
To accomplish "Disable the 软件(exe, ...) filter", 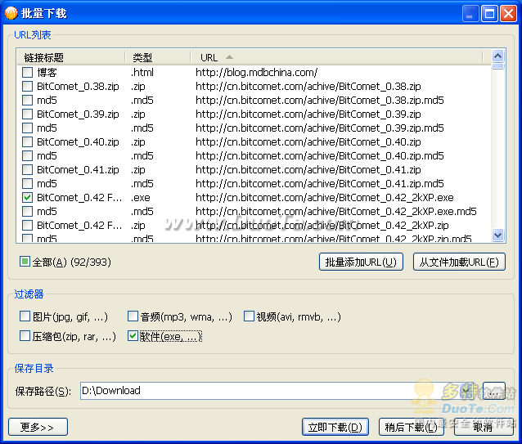I will click(133, 336).
